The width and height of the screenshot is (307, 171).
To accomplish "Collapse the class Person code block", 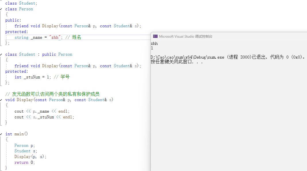I will (x=1, y=9).
